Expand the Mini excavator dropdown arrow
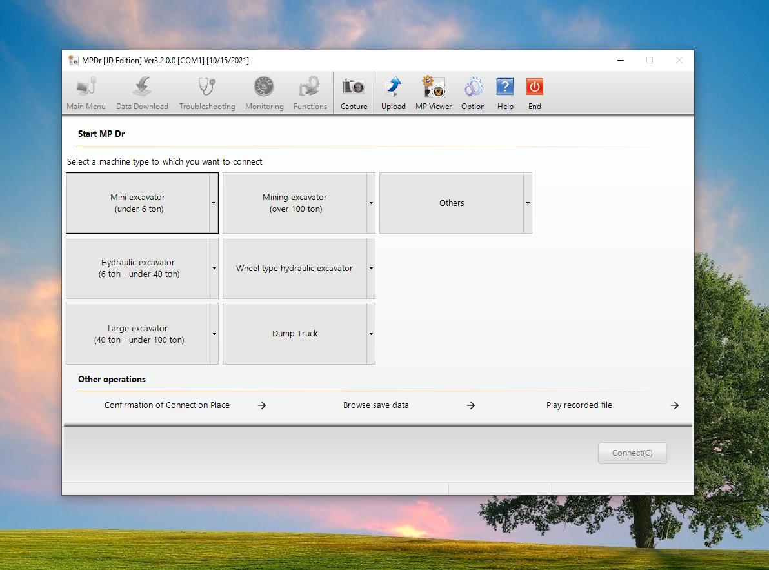Screen dimensions: 769x570 tap(214, 203)
